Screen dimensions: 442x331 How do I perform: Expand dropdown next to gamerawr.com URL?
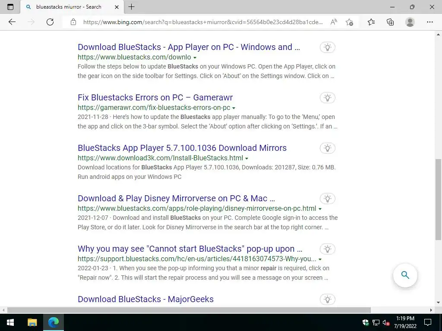(234, 108)
